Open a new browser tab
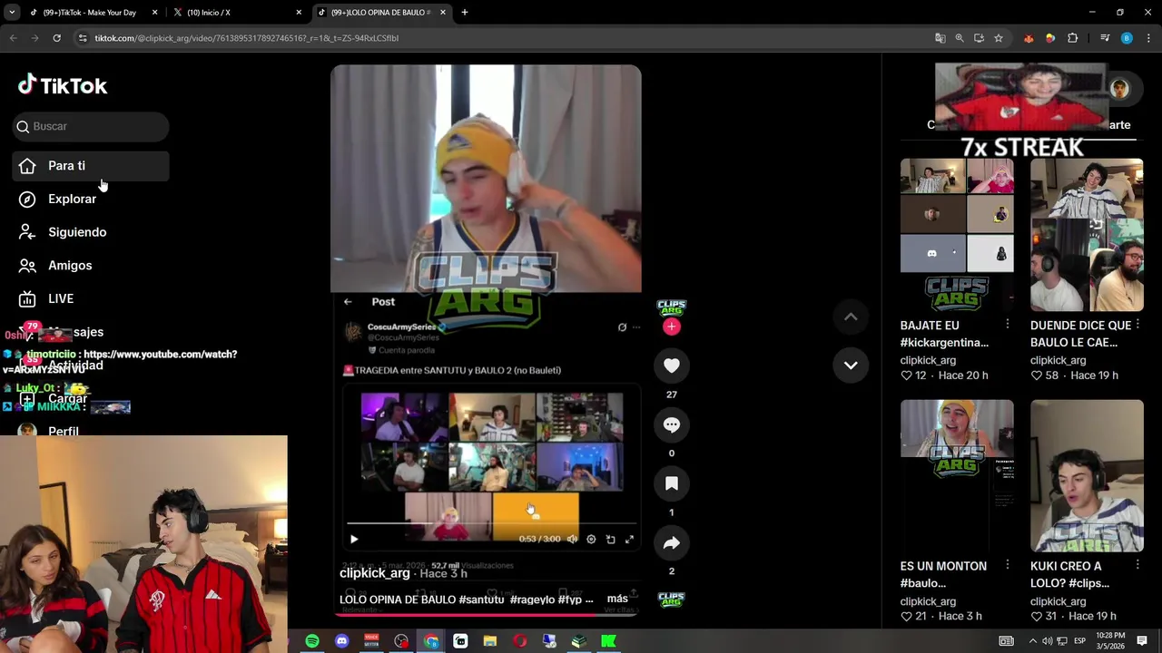 [x=465, y=13]
